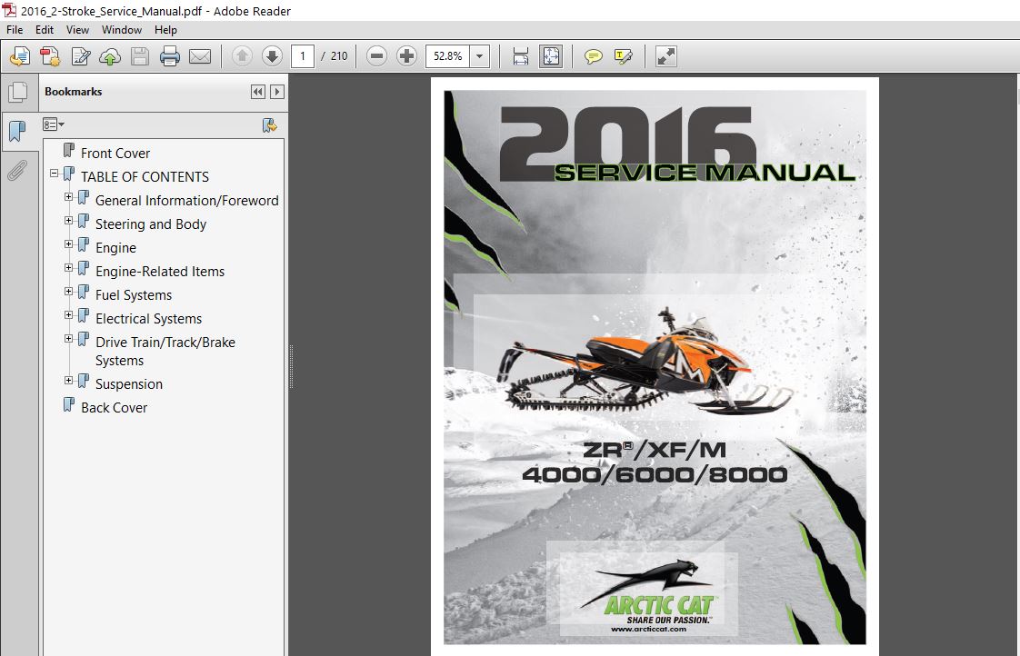Click the Save to cloud upload icon
This screenshot has height=656, width=1020.
tap(110, 56)
